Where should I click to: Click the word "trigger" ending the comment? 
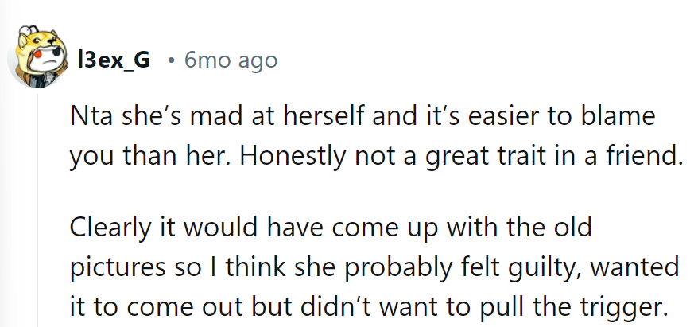click(633, 308)
